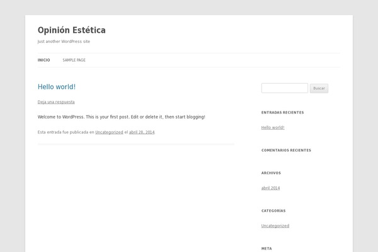378x252 pixels.
Task: Go to the INICIO menu item
Action: point(44,60)
